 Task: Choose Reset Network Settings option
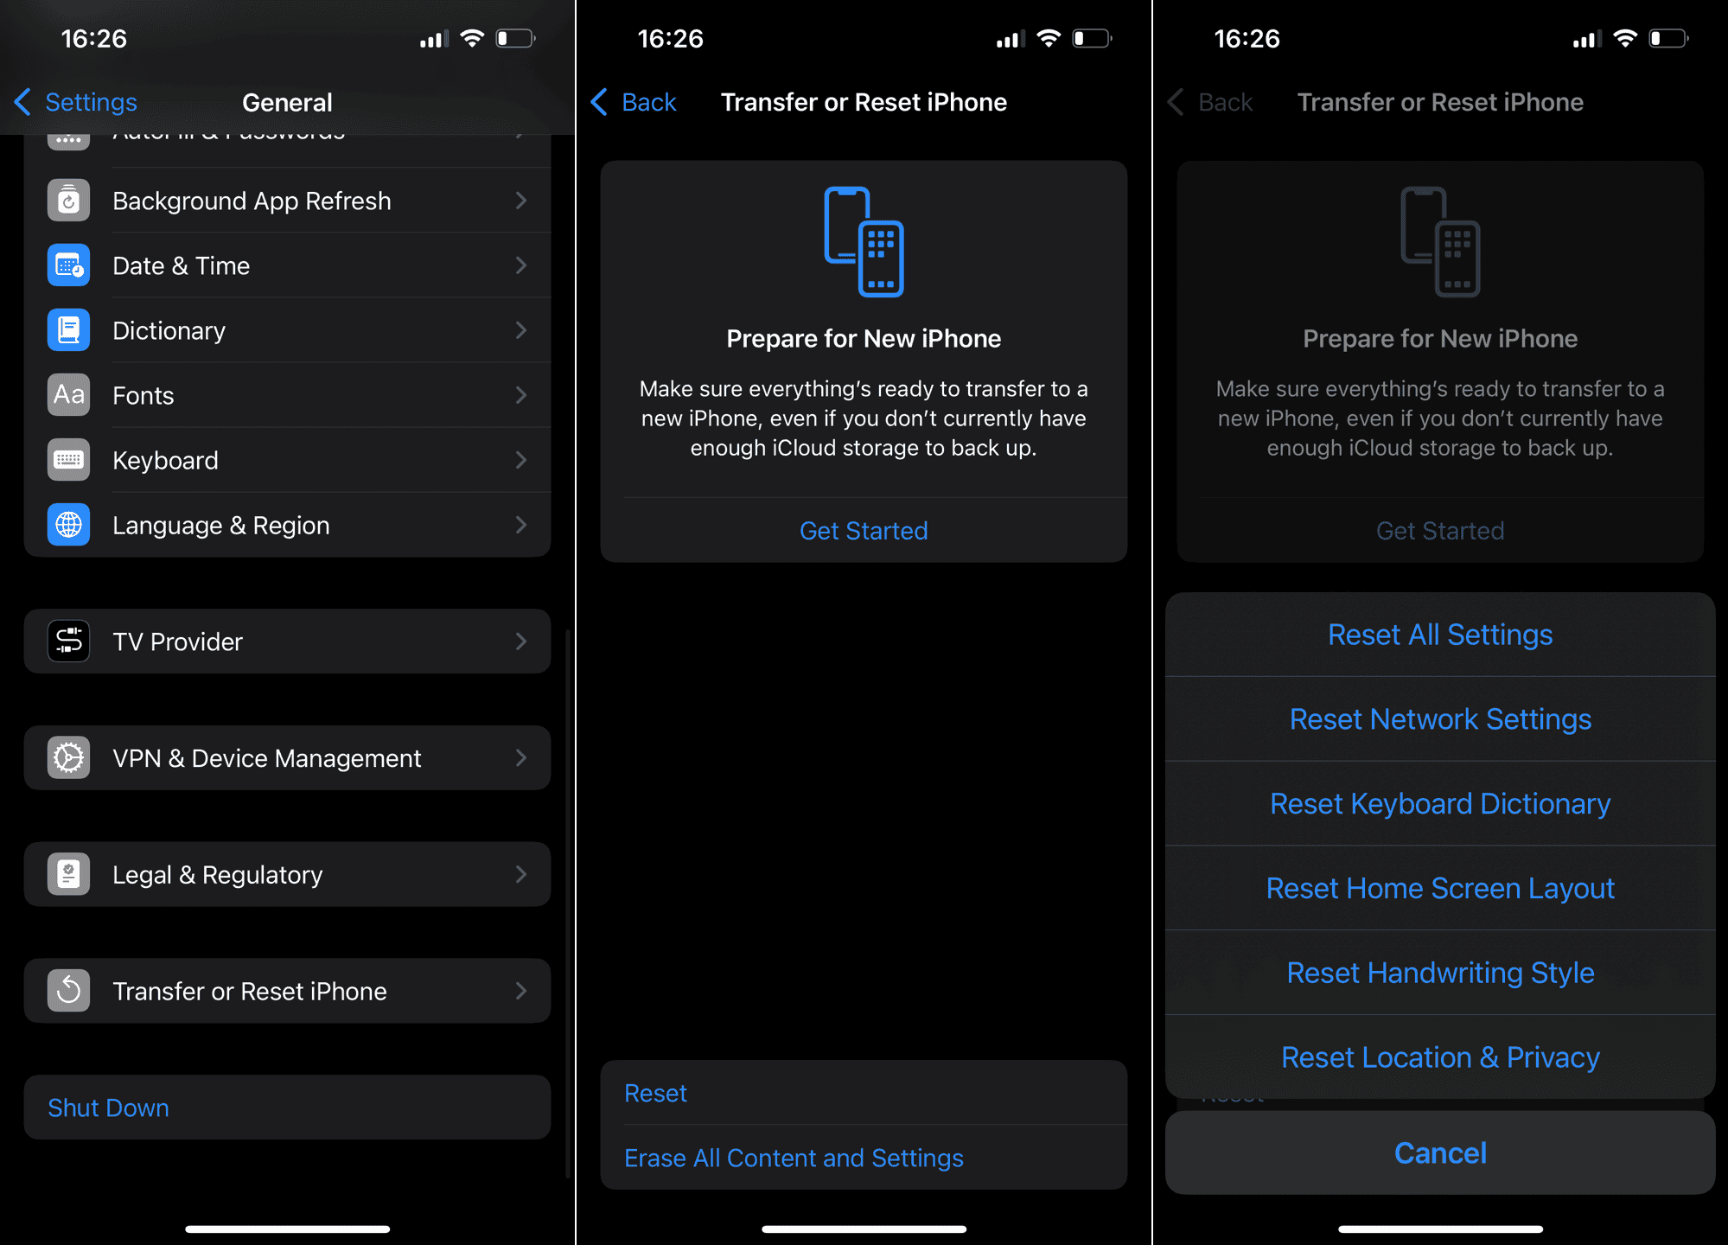1440,719
